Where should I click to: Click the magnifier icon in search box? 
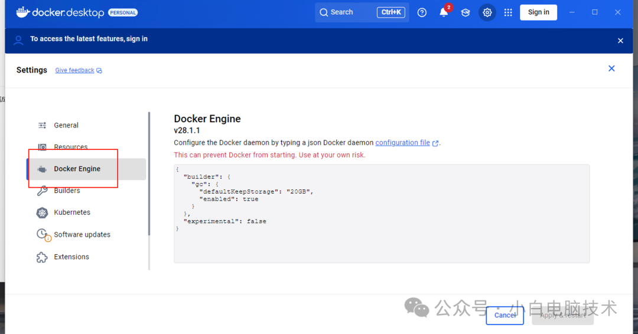click(x=324, y=12)
